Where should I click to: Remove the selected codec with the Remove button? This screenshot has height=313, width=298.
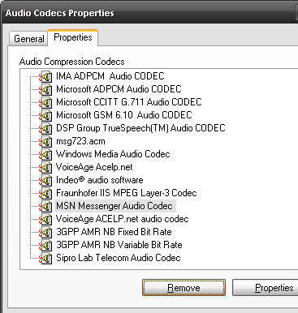pos(184,288)
